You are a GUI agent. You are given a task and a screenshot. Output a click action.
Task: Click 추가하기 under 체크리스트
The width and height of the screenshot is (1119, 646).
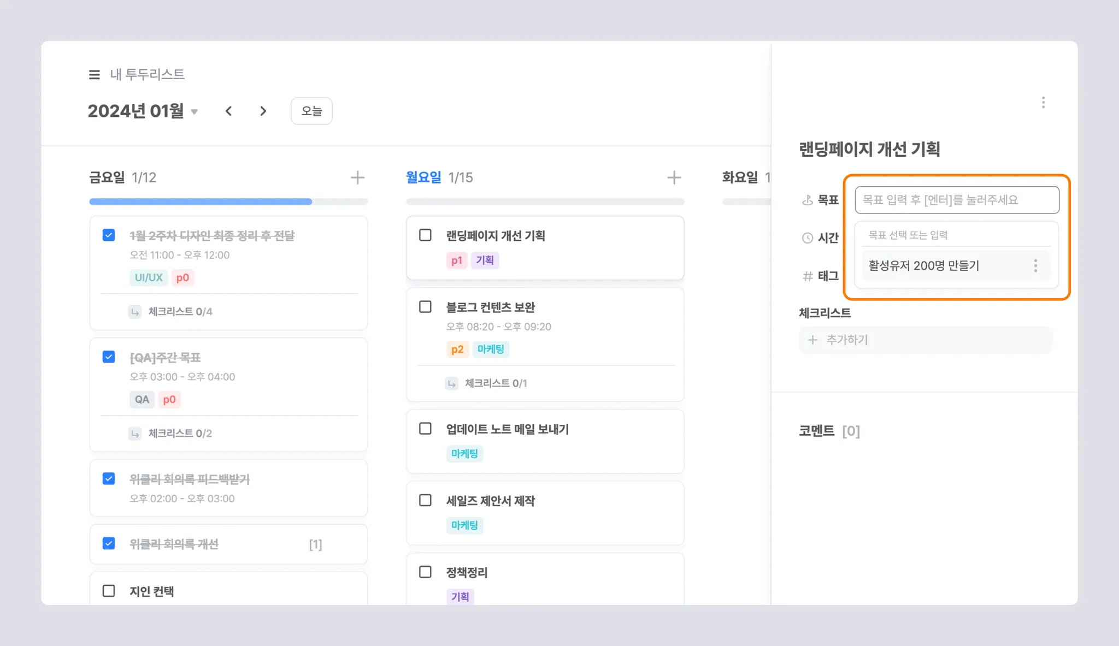846,340
